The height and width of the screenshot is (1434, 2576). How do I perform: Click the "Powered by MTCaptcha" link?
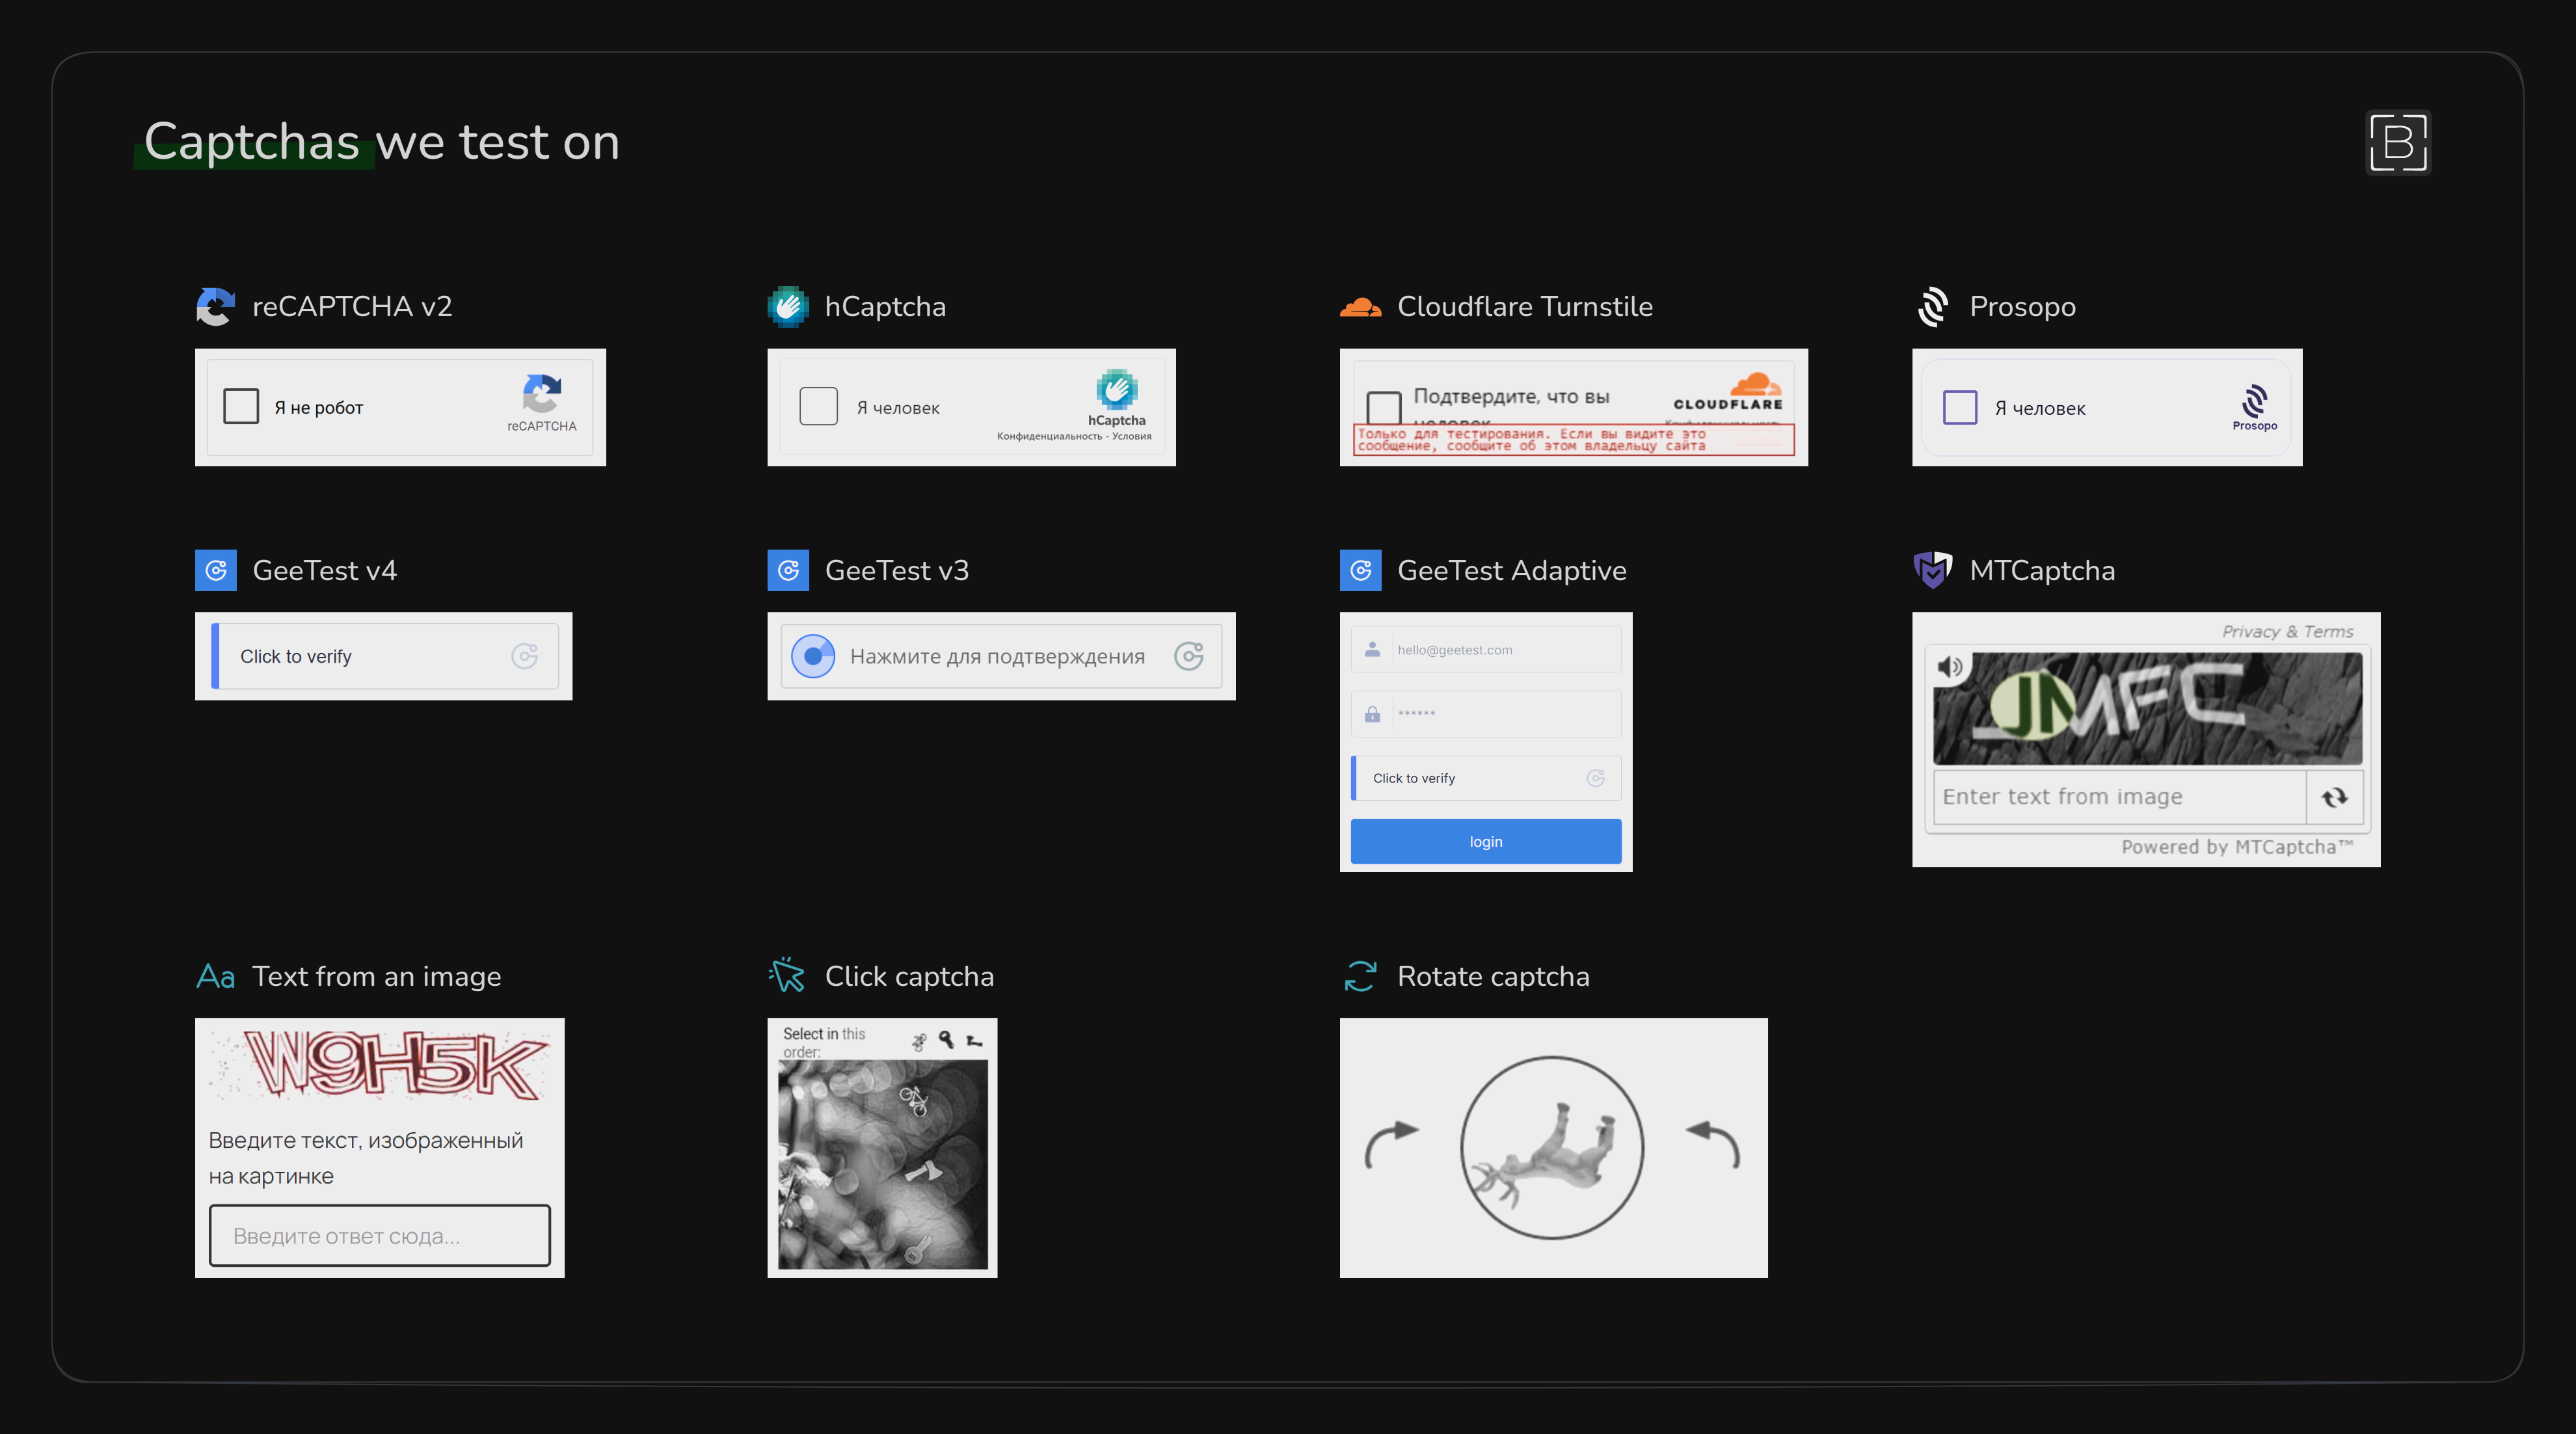(x=2237, y=847)
